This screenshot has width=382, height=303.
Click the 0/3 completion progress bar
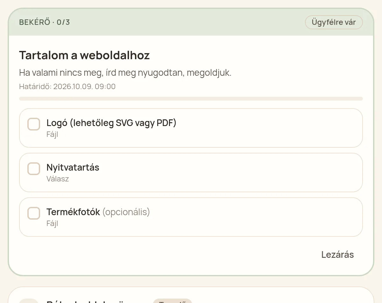point(191,99)
